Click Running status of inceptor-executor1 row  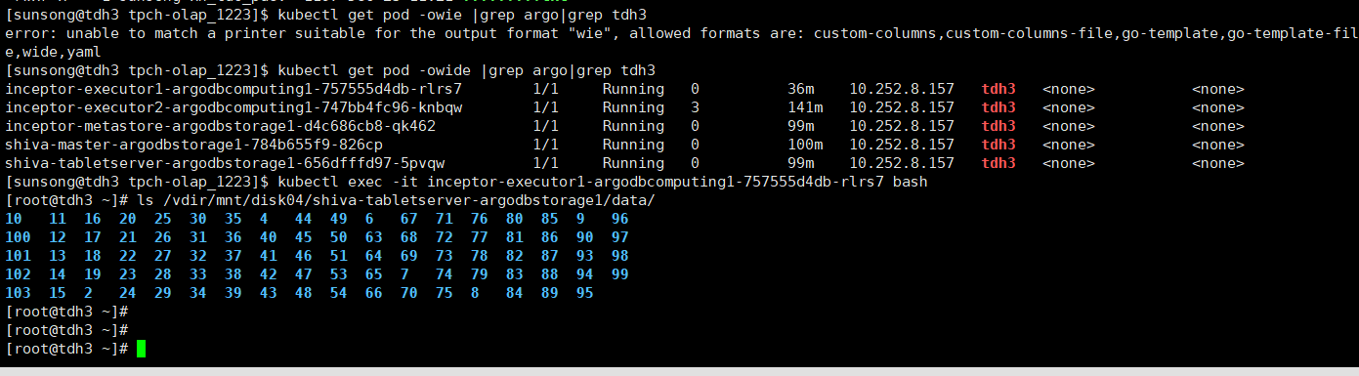632,89
